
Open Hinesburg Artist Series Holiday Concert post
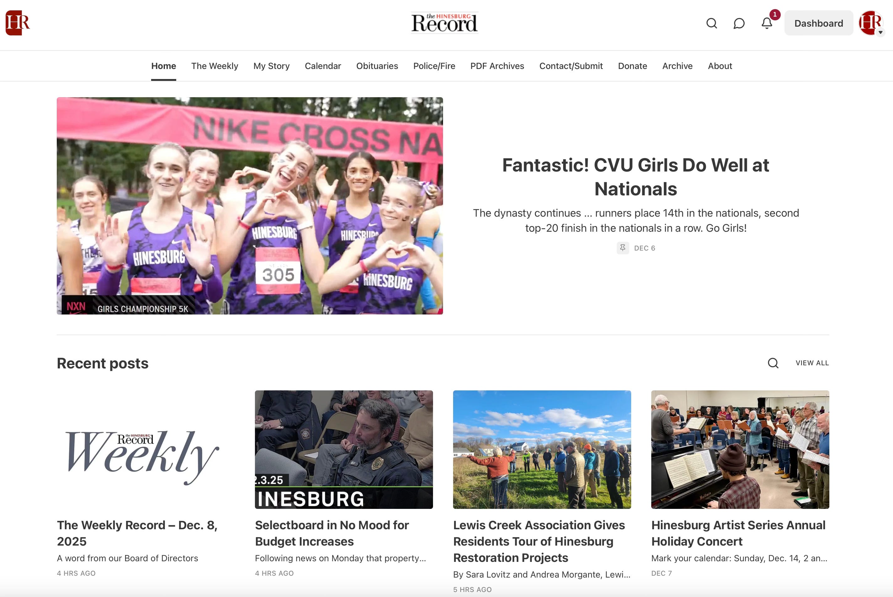[738, 533]
